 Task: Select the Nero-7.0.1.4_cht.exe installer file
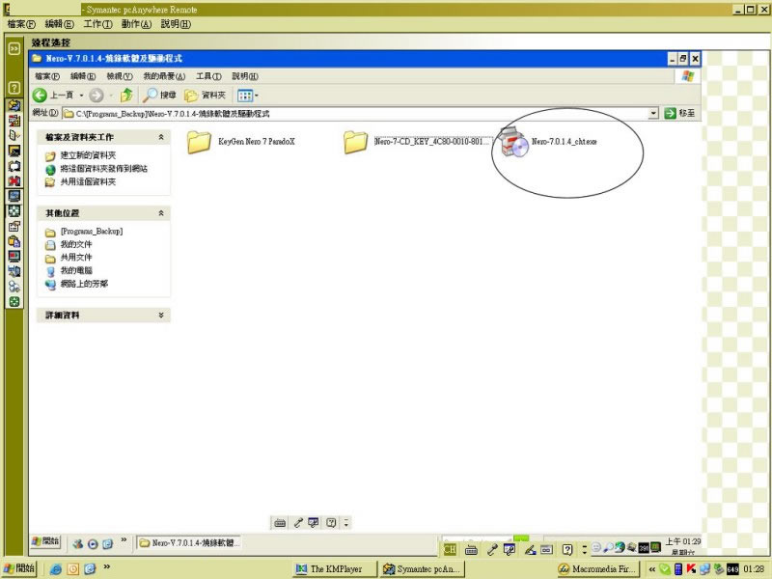coord(547,142)
